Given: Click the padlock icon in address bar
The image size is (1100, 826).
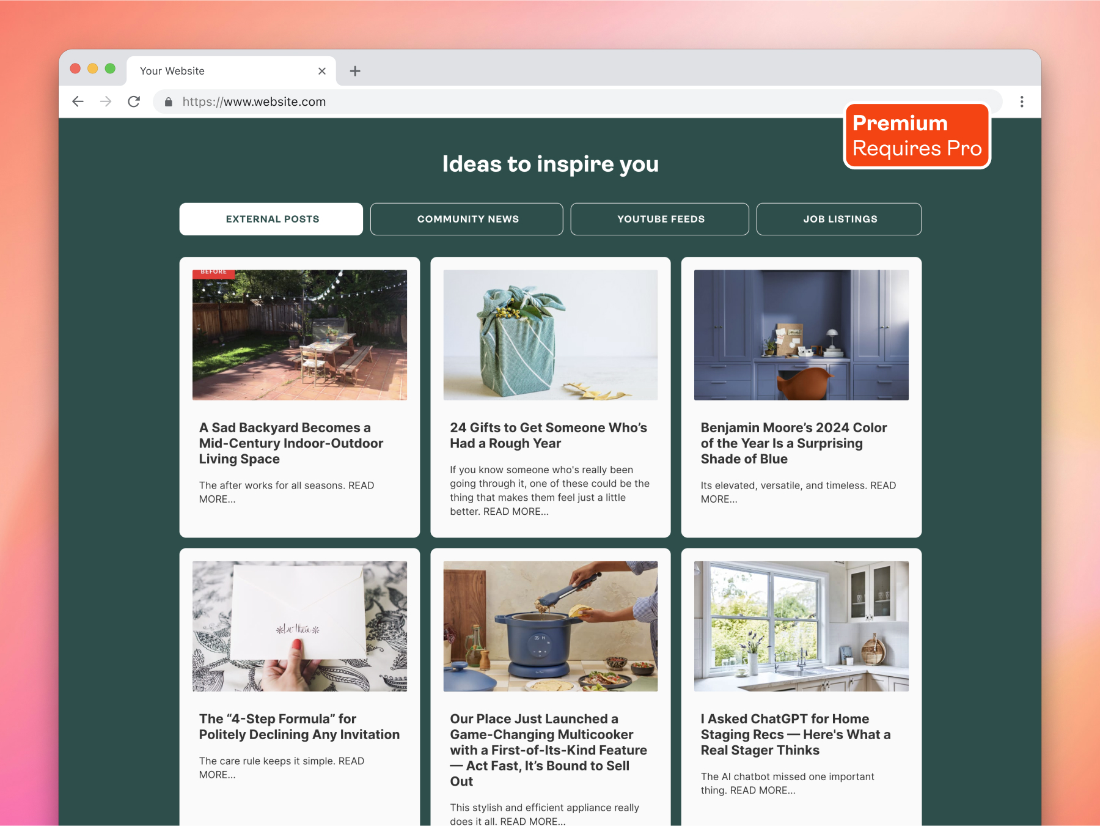Looking at the screenshot, I should (x=169, y=102).
